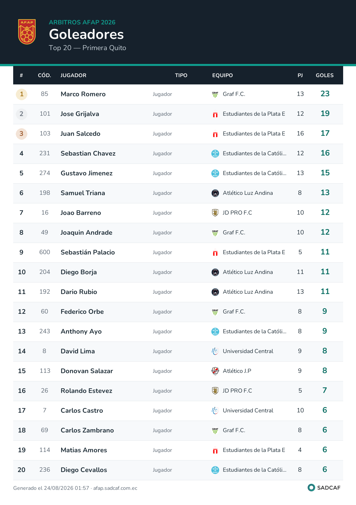Click Atlético J.P crest for Donovan Salazar
Image resolution: width=356 pixels, height=505 pixels.
[215, 371]
